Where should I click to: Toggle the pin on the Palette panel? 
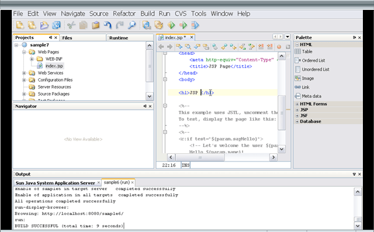click(354, 37)
